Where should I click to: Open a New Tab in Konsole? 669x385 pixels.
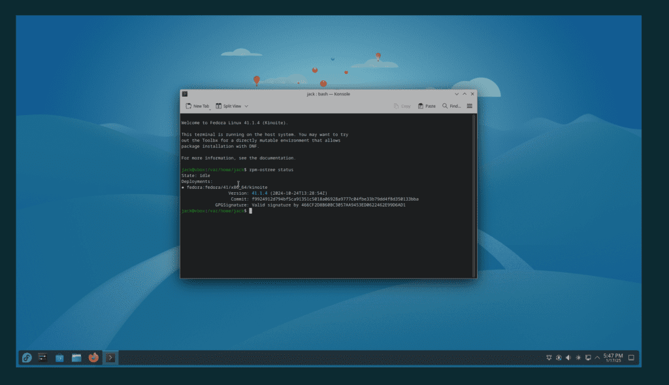(197, 106)
